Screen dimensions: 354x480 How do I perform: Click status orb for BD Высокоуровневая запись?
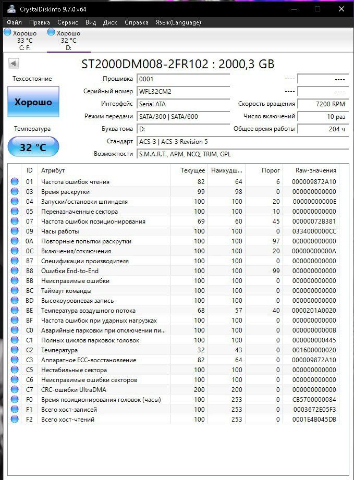point(15,300)
